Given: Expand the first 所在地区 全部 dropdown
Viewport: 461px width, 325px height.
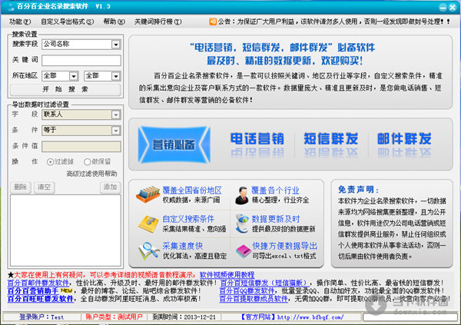Looking at the screenshot, I should [x=75, y=76].
